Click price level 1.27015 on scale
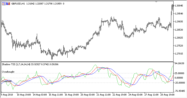The image size is (187, 98). (x=179, y=54)
